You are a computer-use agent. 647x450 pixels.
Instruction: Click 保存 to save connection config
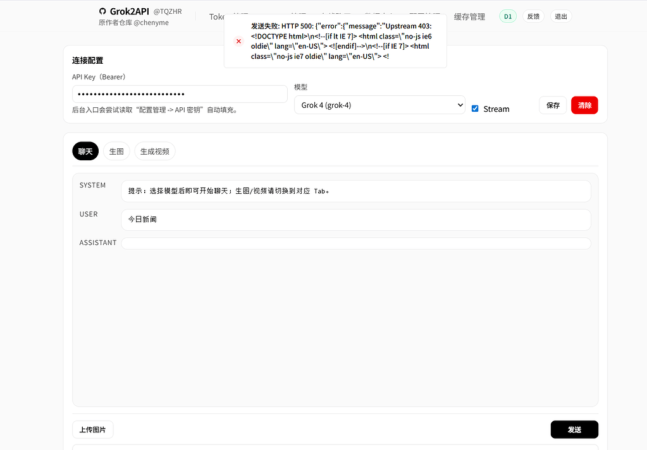[553, 105]
